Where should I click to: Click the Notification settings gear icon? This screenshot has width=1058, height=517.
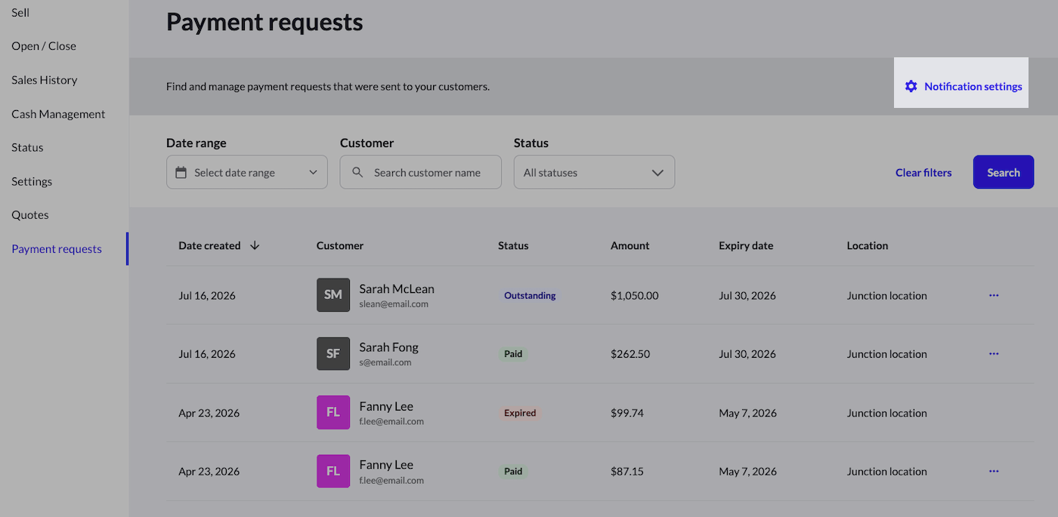point(911,86)
